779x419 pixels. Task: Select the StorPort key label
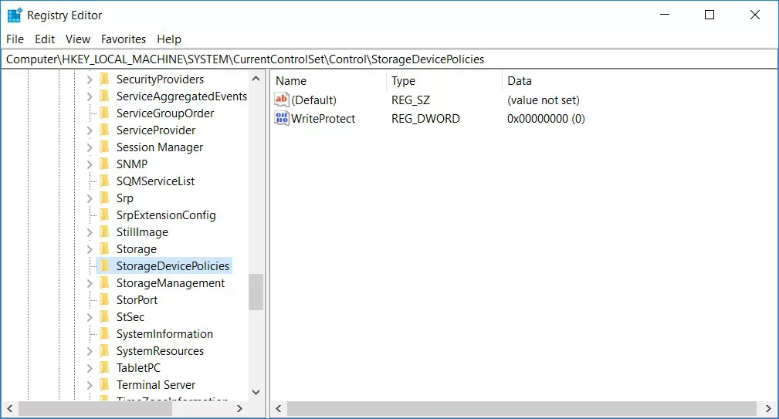(x=137, y=300)
